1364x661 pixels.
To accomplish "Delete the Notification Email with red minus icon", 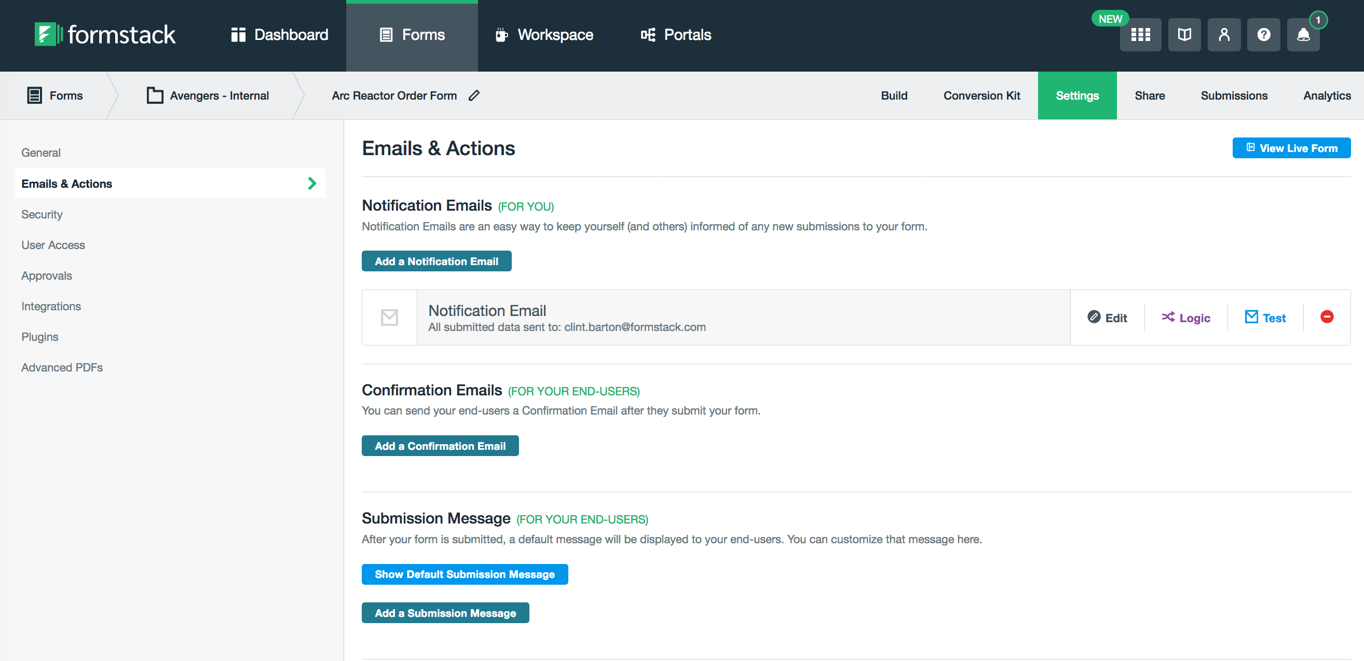I will point(1327,317).
